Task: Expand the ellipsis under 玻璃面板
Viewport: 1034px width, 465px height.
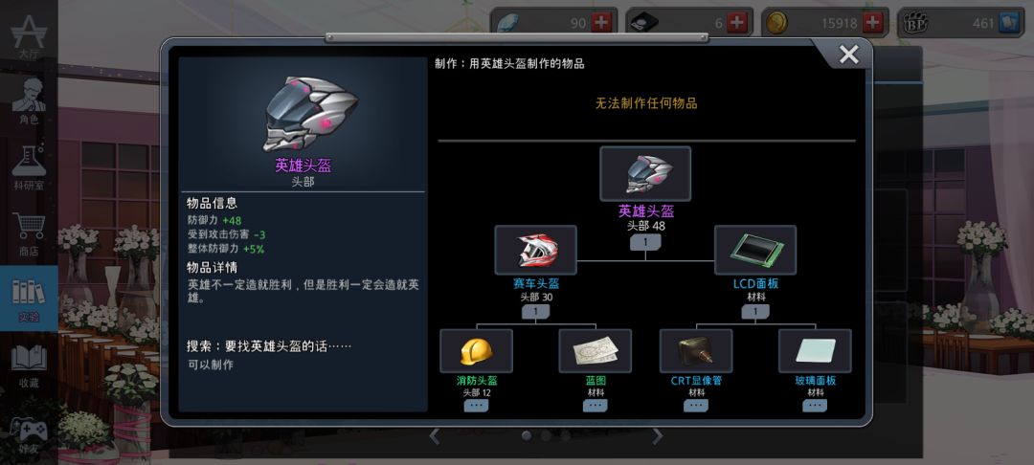Action: coord(815,406)
